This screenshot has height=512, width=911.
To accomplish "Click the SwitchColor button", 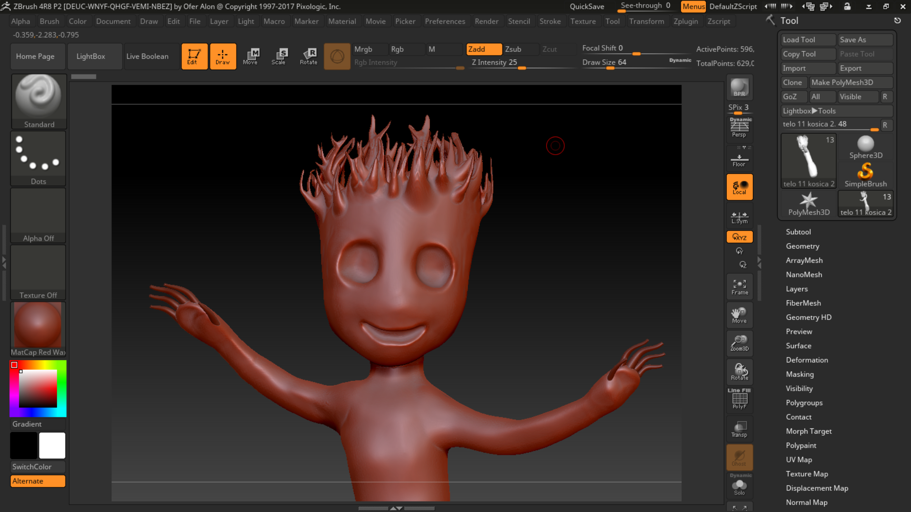I will 38,467.
